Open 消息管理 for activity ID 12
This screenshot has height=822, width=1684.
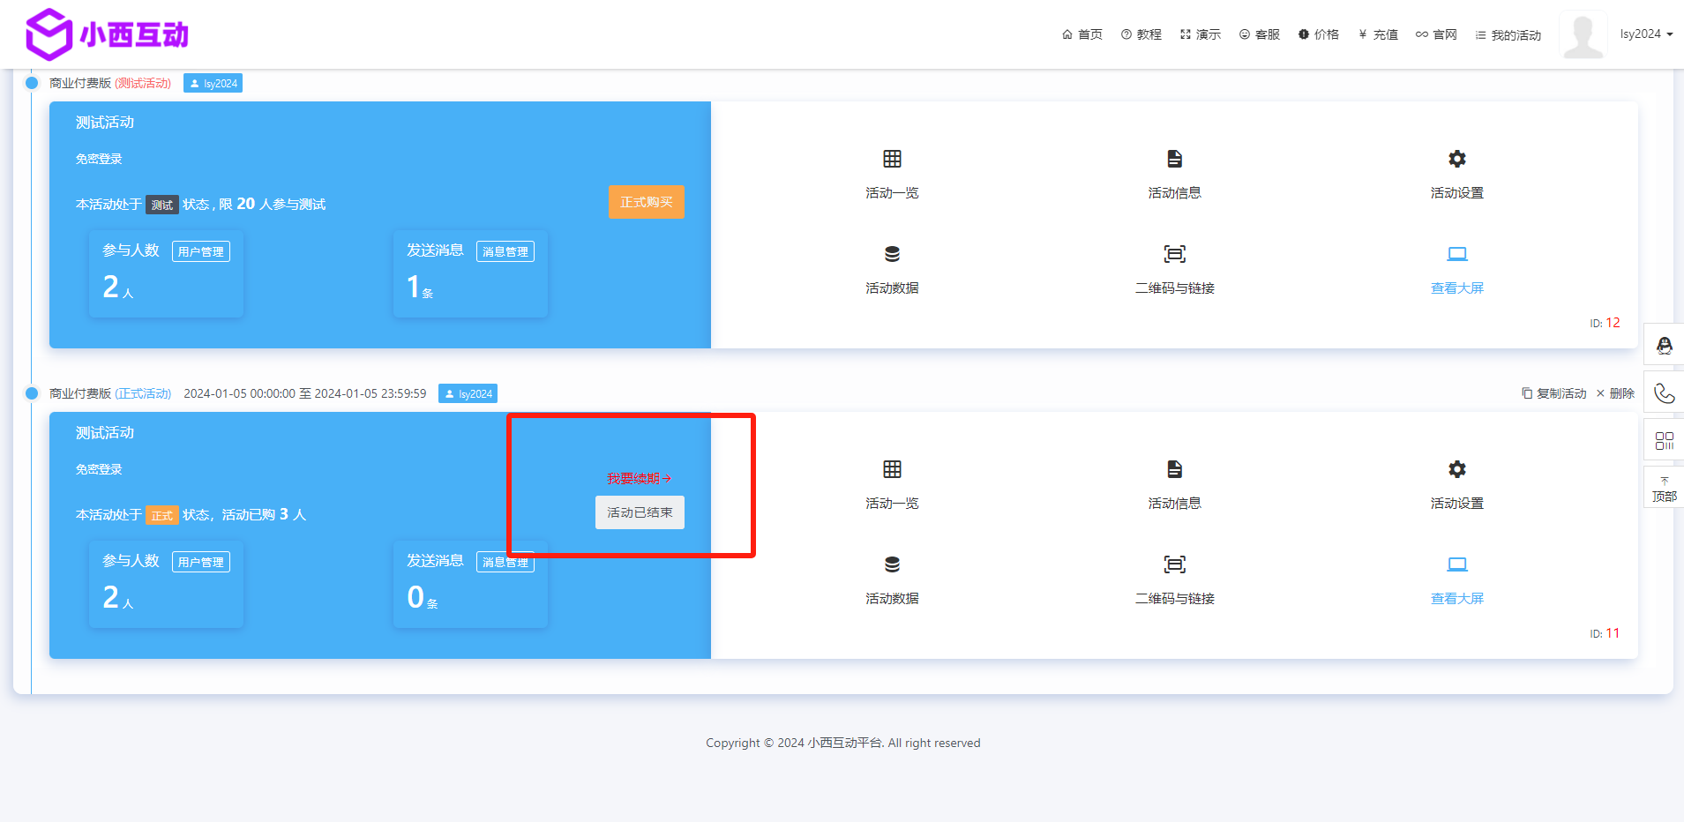tap(505, 251)
